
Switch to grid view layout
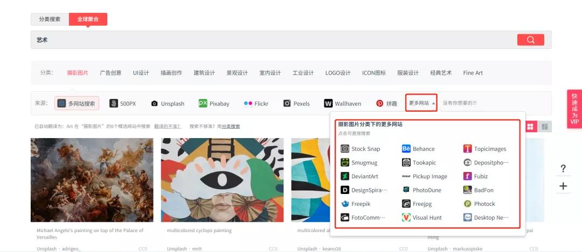[x=530, y=127]
